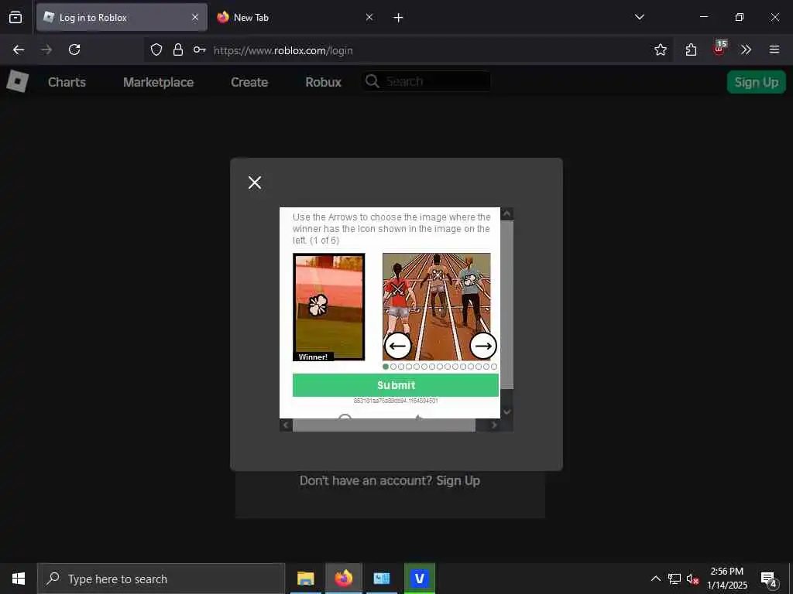This screenshot has height=594, width=793.
Task: Select the first green captcha dot
Action: click(x=386, y=367)
